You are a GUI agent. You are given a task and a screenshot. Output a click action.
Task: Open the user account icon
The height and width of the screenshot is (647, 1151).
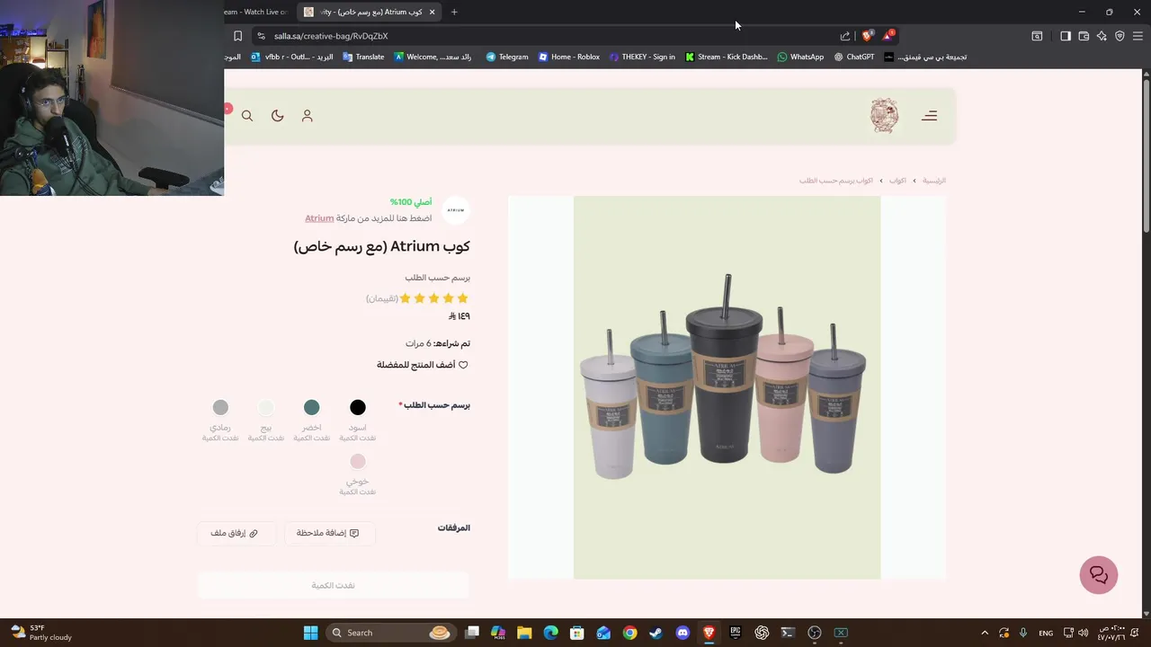307,116
